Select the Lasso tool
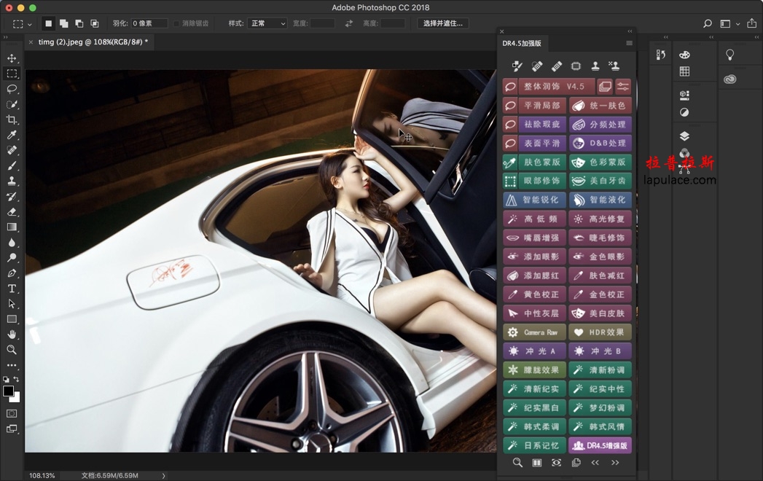Image resolution: width=763 pixels, height=481 pixels. coord(12,89)
